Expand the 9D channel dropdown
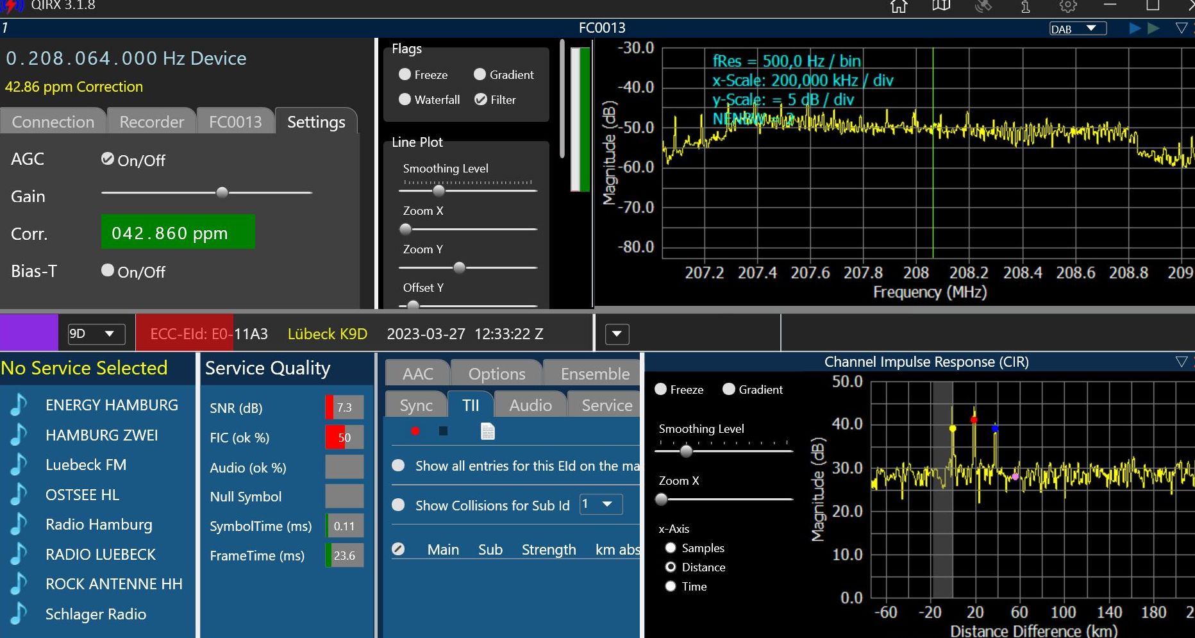Viewport: 1195px width, 638px height. (x=96, y=333)
